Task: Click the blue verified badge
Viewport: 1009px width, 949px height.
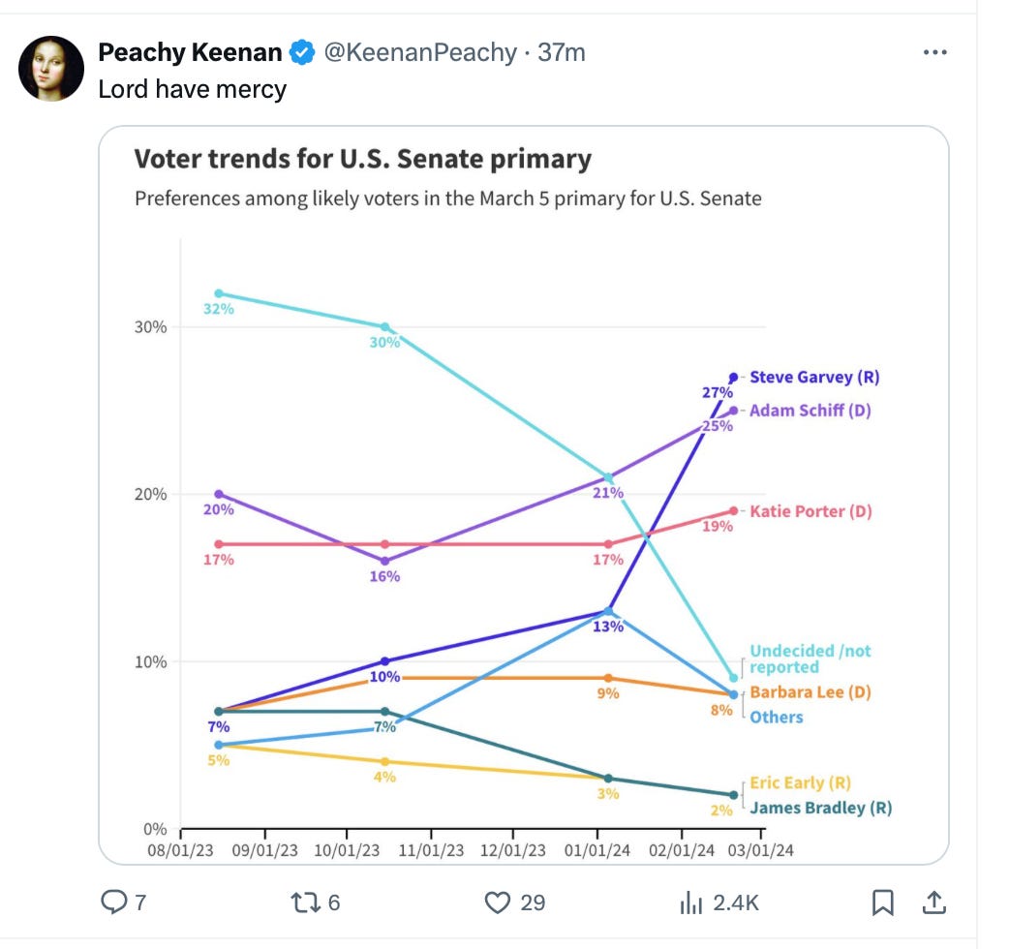Action: click(x=303, y=52)
